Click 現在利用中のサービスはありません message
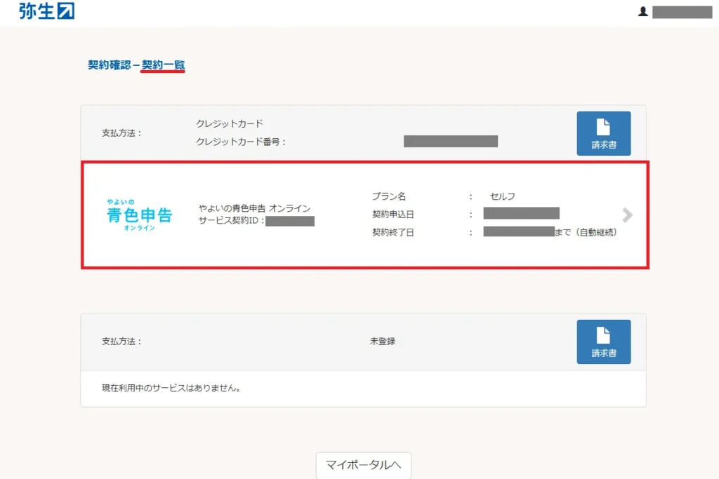Screen dimensions: 719x479 pos(171,388)
